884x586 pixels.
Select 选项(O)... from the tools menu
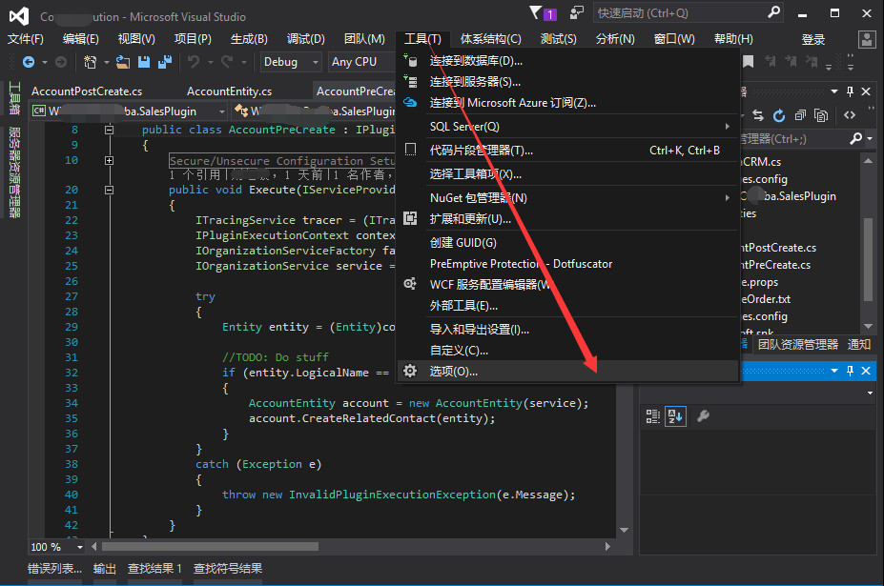point(567,372)
